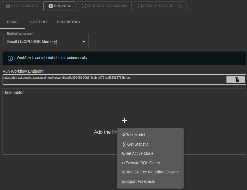Click the Refit Model icon in the menu

(123, 135)
